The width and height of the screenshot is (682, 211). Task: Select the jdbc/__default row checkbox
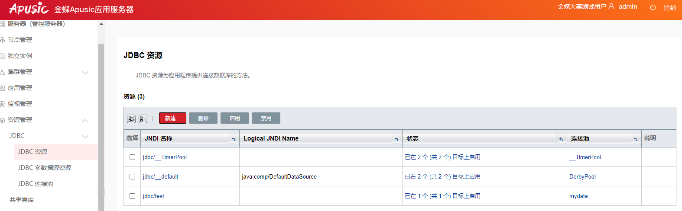tap(133, 177)
